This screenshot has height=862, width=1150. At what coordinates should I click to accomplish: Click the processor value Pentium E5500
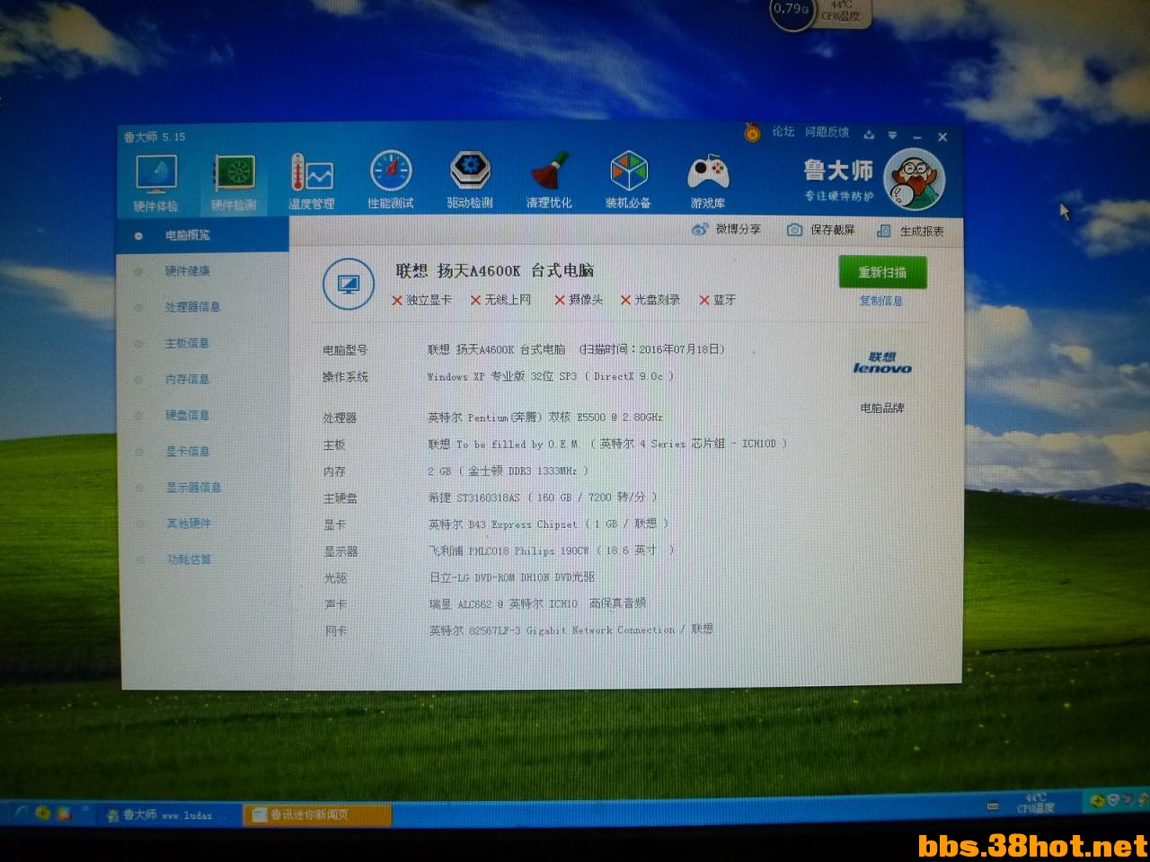(544, 418)
